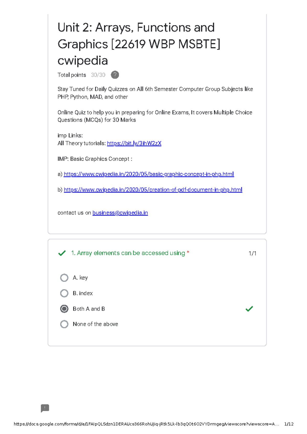
Task: Open creation-of-pdf-document-in-php link
Action: pyautogui.click(x=153, y=190)
